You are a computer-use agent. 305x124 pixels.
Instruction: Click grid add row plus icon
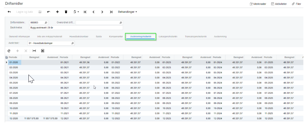pyautogui.click(x=17, y=51)
